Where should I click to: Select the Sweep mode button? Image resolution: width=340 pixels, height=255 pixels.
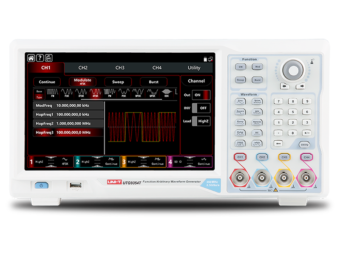[118, 82]
